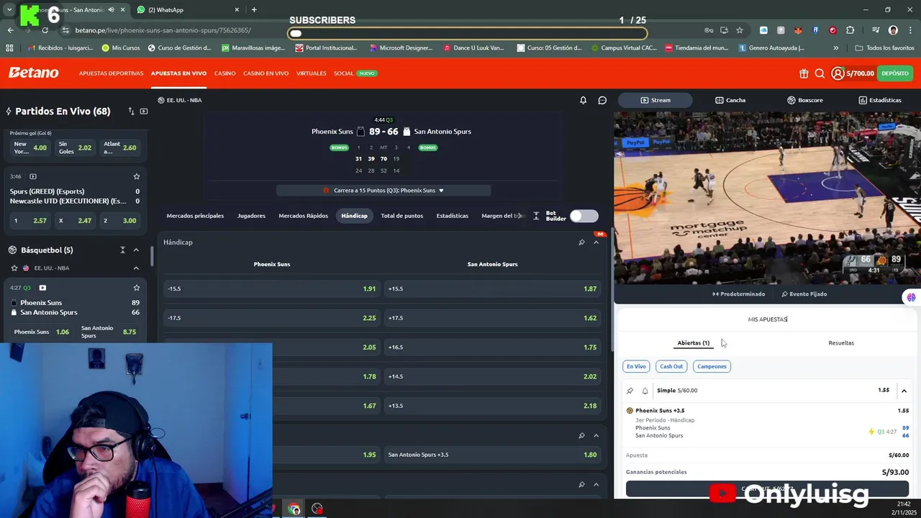Image resolution: width=921 pixels, height=518 pixels.
Task: Click the streaming filter icon beside Partidos En Vivo
Action: point(144,112)
